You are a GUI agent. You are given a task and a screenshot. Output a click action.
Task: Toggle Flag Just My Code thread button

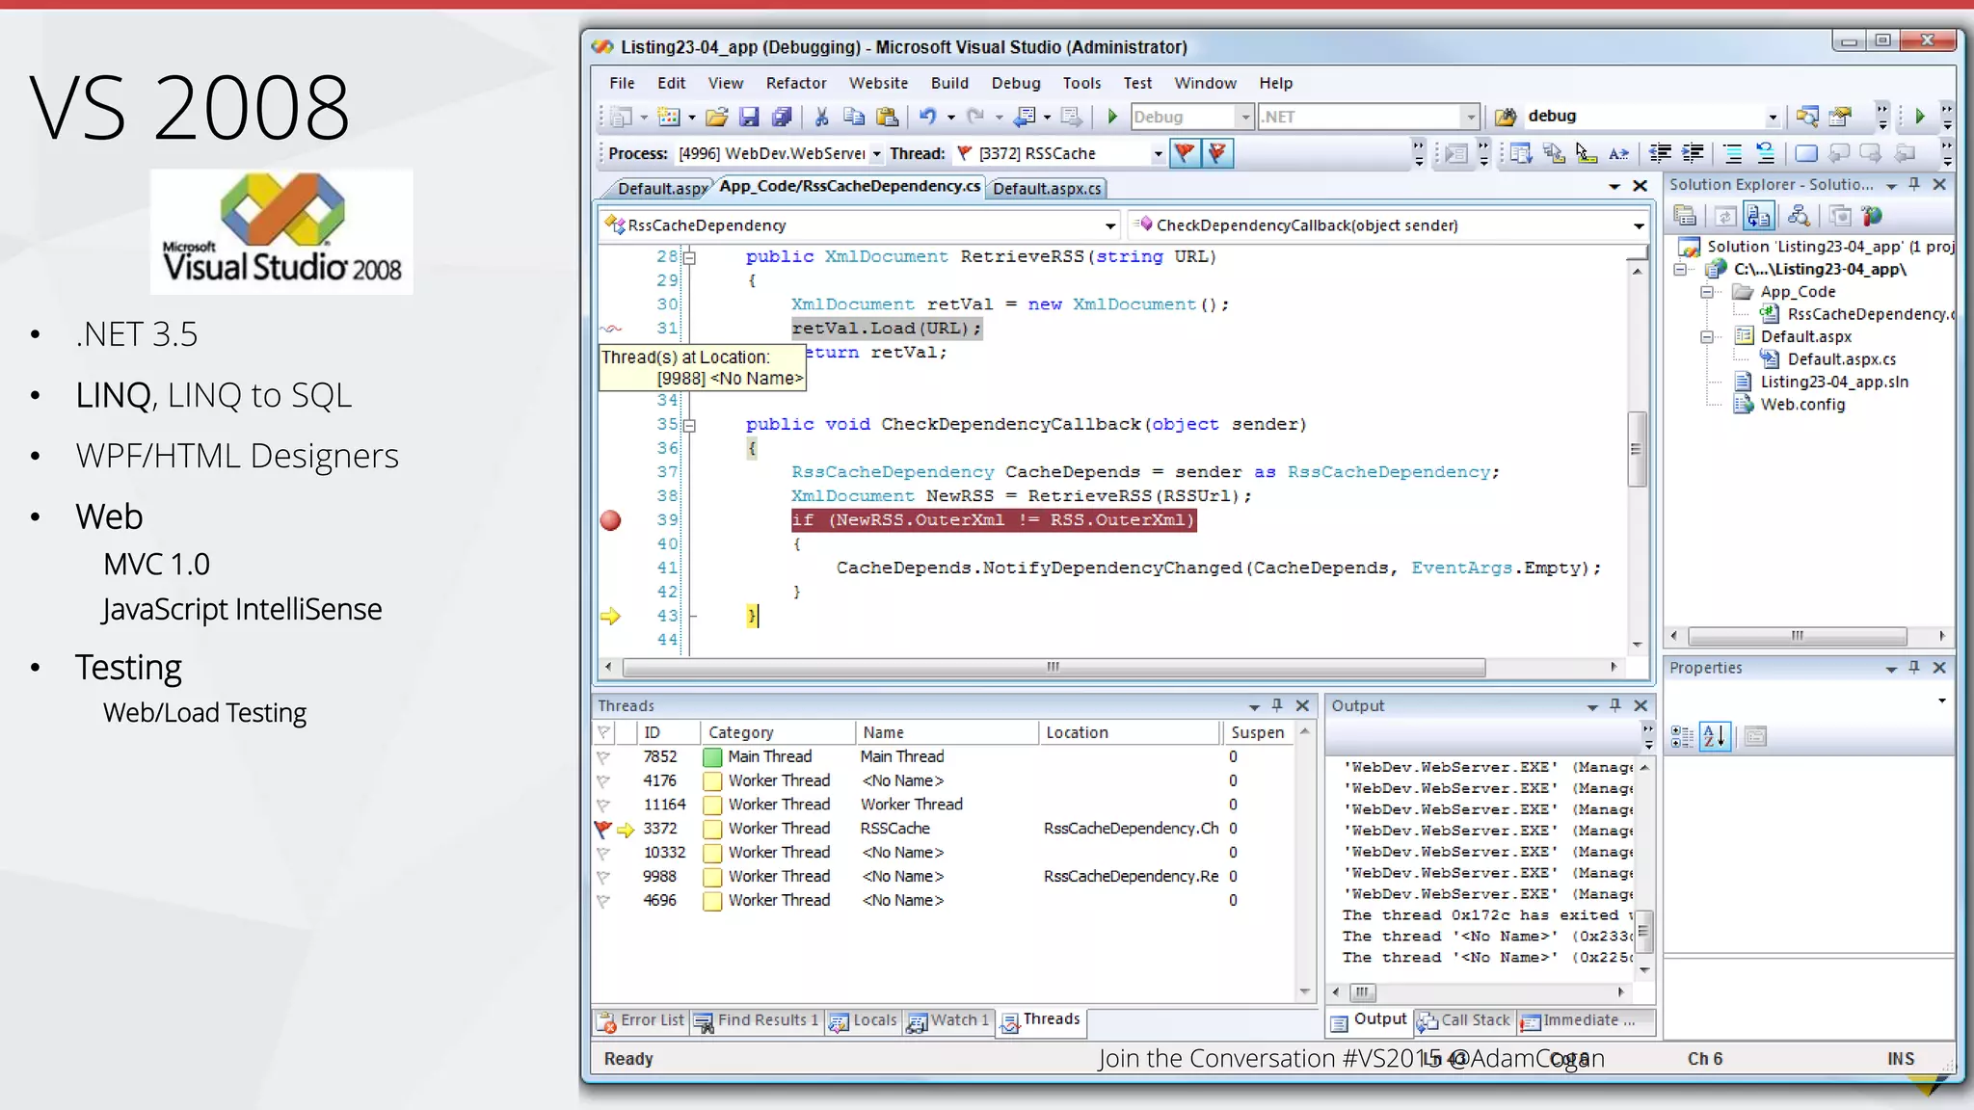1185,153
